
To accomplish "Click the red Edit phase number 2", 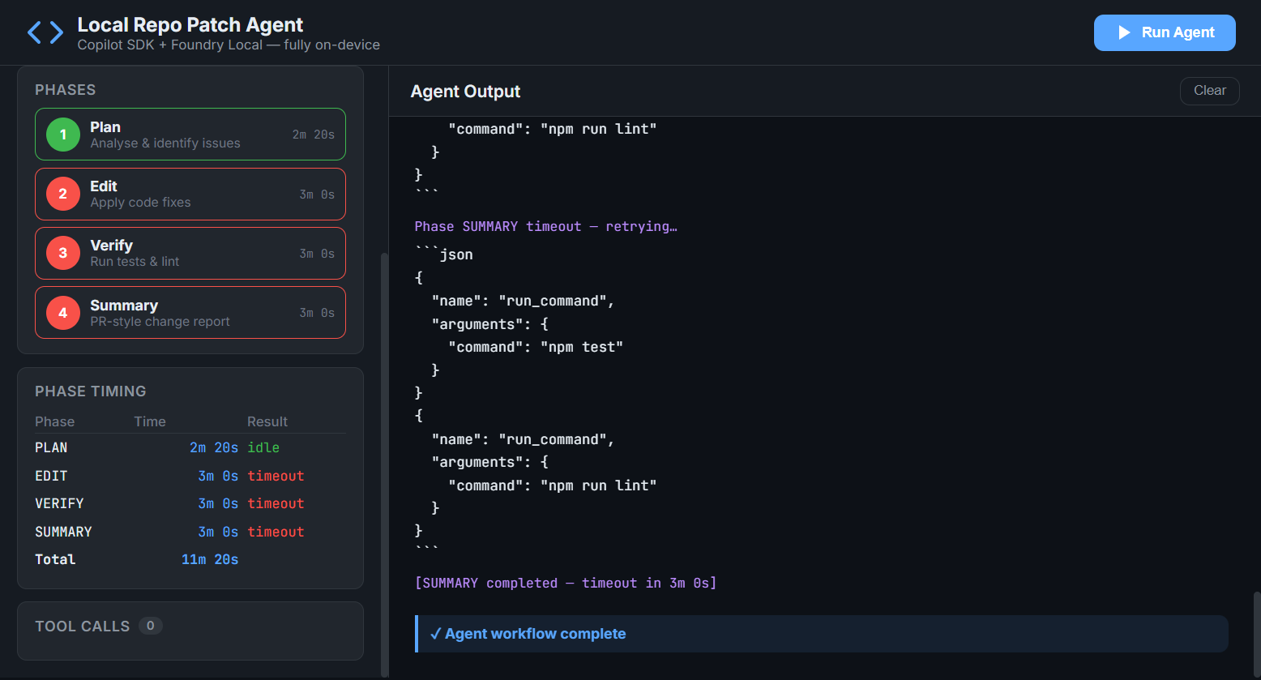I will 63,194.
